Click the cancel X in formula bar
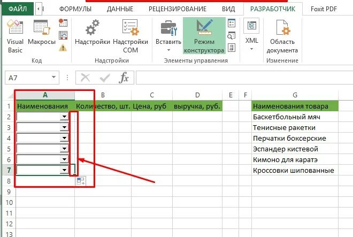353x237 pixels. [x=86, y=78]
